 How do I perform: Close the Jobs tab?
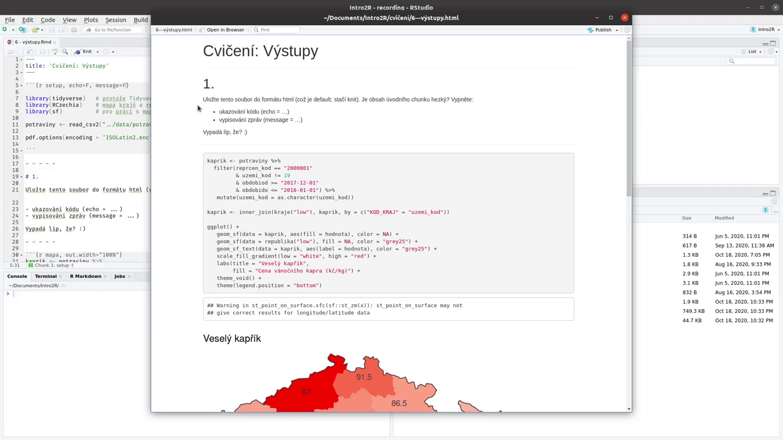click(x=130, y=276)
